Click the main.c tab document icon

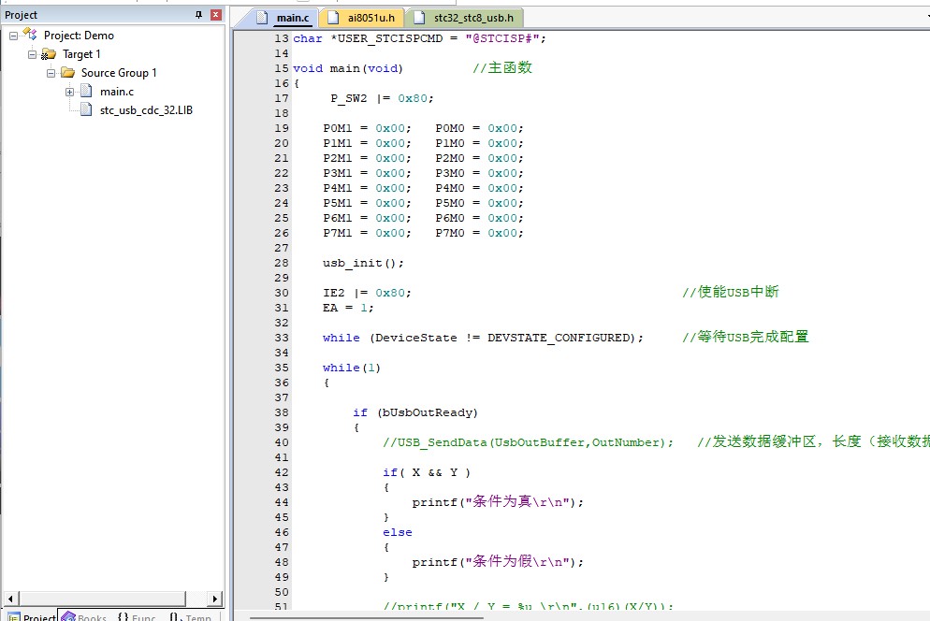[262, 18]
